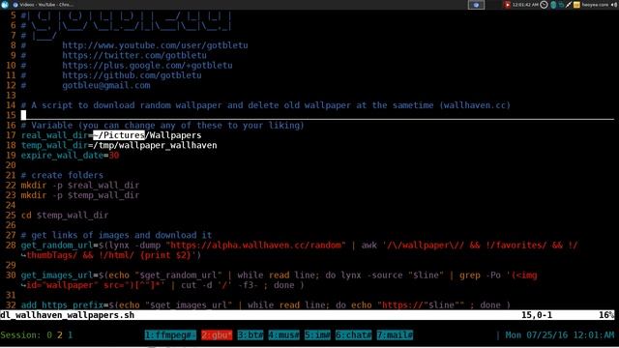Place cursor on temp_wall_dir variable on line 18
The image size is (619, 348).
(54, 145)
